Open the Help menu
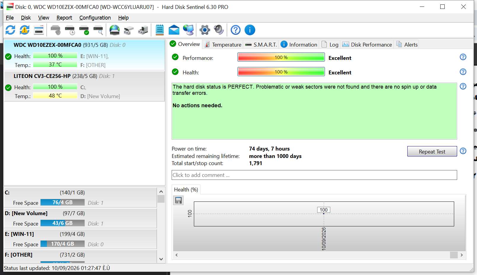 click(123, 18)
